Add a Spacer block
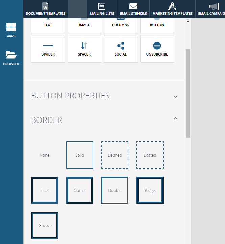The height and width of the screenshot is (244, 225). (x=84, y=49)
